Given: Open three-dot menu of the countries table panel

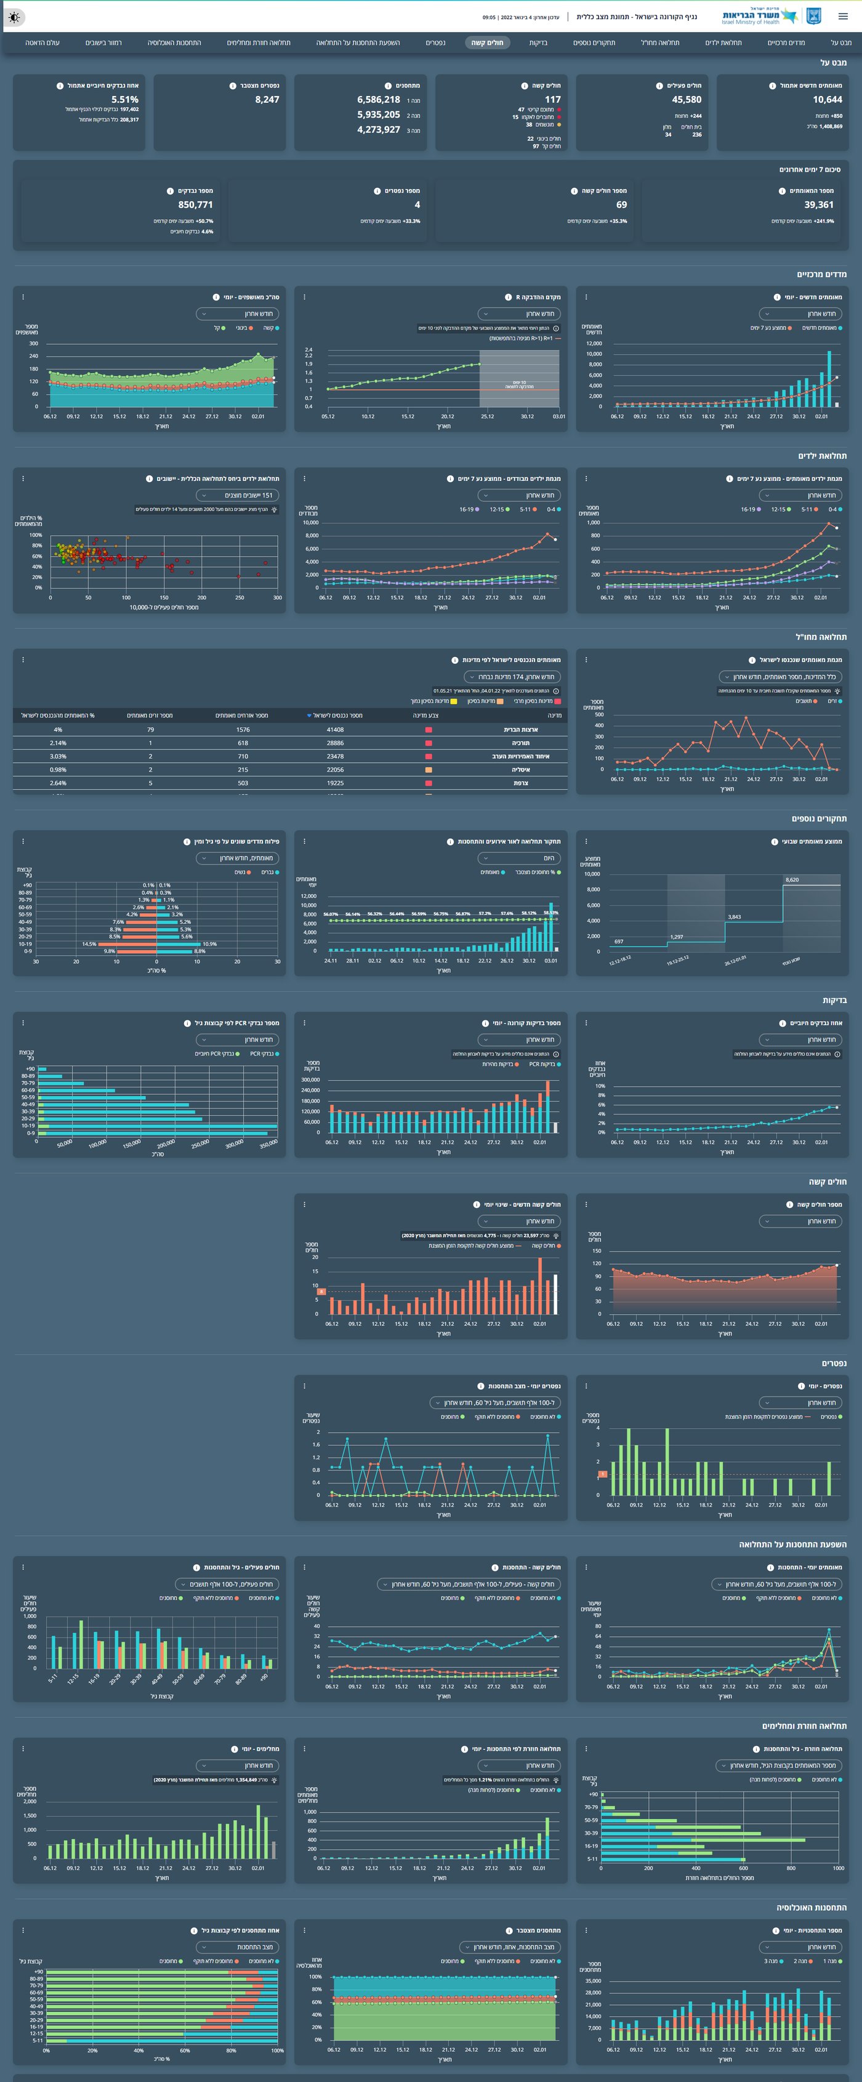Looking at the screenshot, I should (x=23, y=660).
